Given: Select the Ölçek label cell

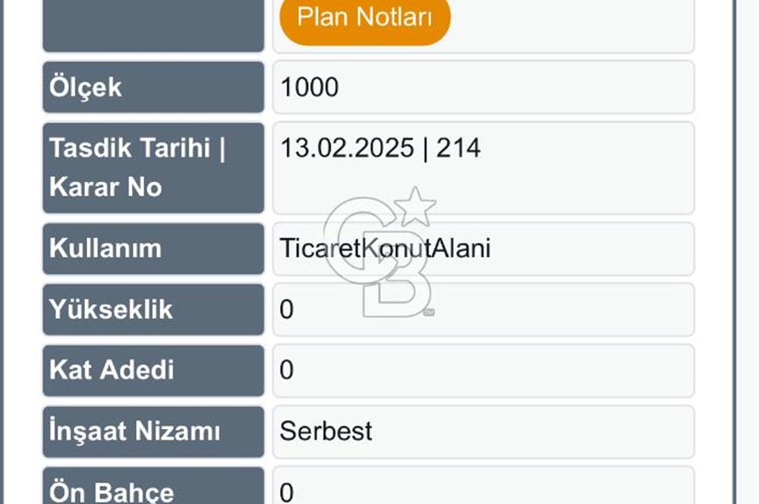Looking at the screenshot, I should [x=153, y=87].
